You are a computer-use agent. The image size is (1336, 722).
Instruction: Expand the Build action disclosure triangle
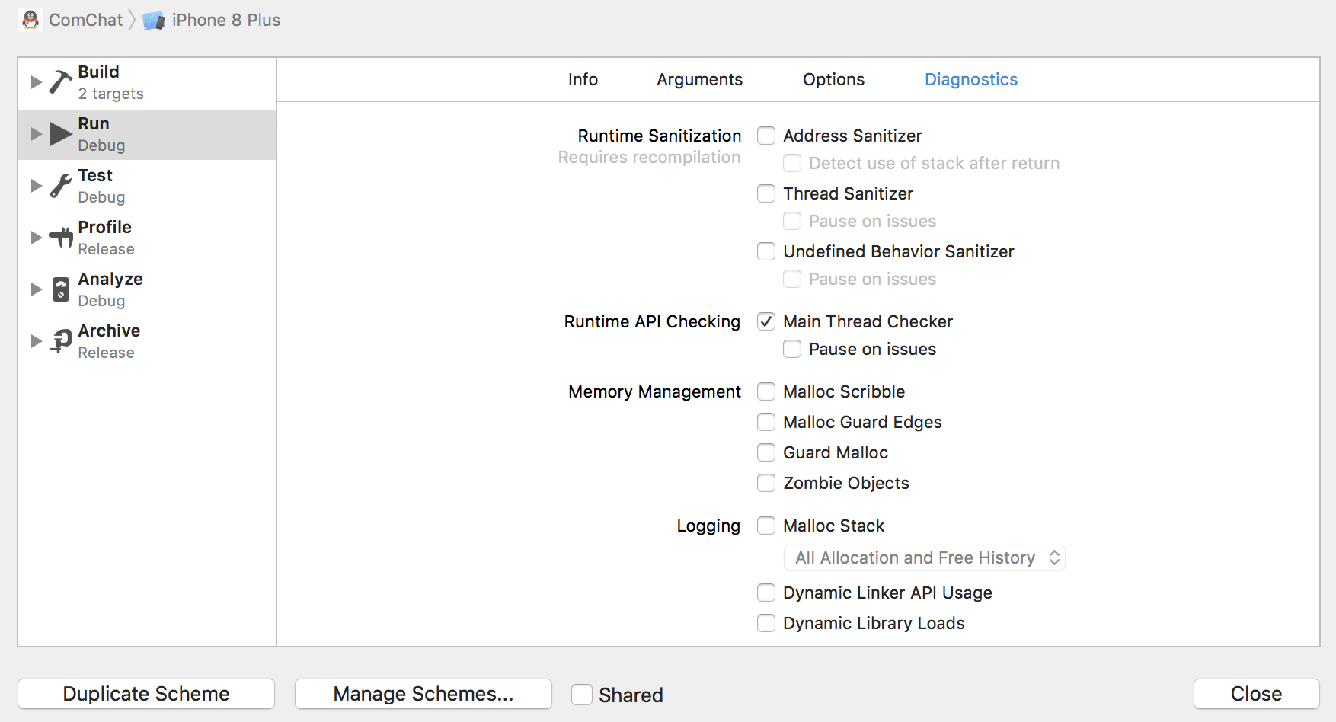click(36, 81)
